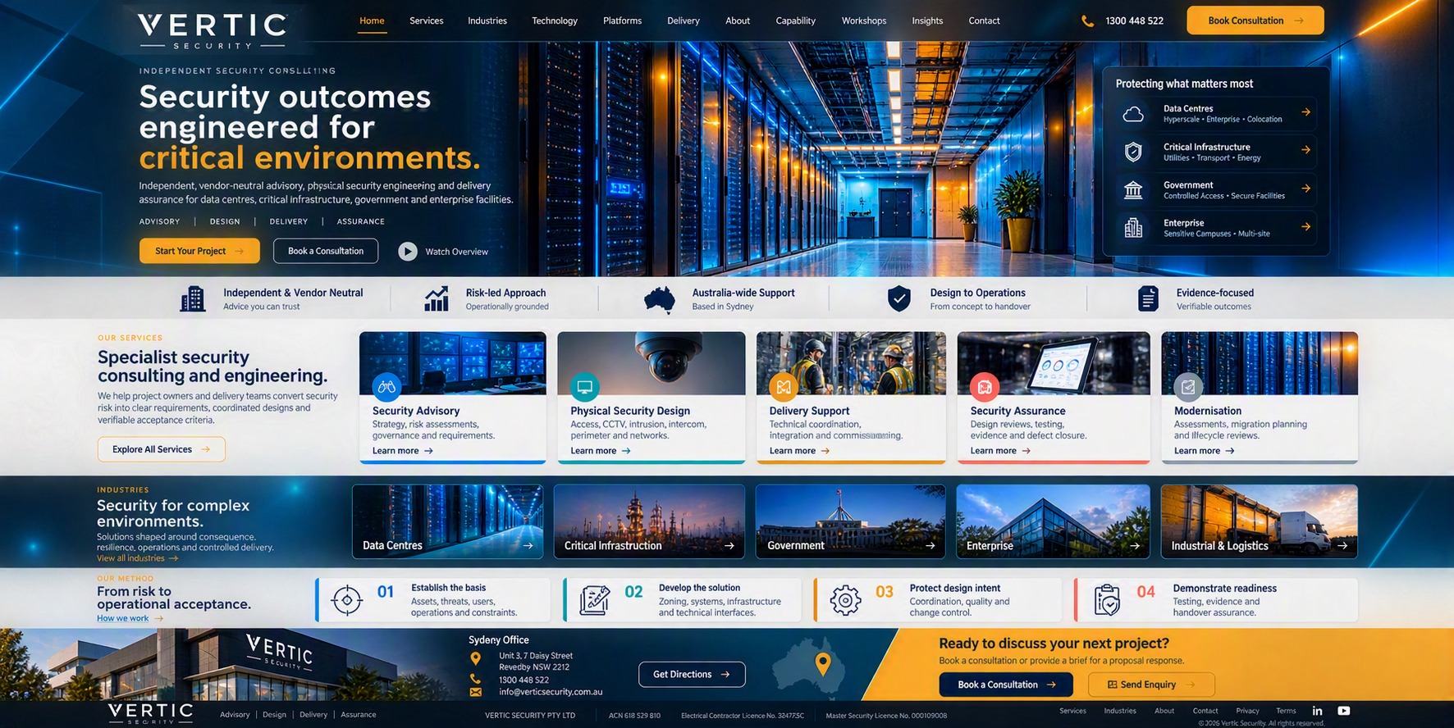This screenshot has height=728, width=1454.
Task: Open Learn more under Modernisation
Action: click(1205, 451)
